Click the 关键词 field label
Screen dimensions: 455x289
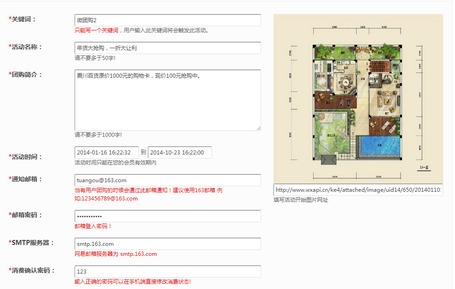click(x=23, y=20)
